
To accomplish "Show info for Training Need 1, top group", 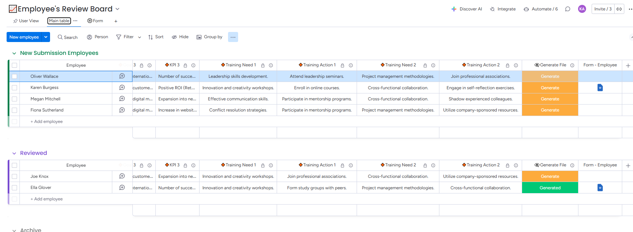I will [271, 65].
